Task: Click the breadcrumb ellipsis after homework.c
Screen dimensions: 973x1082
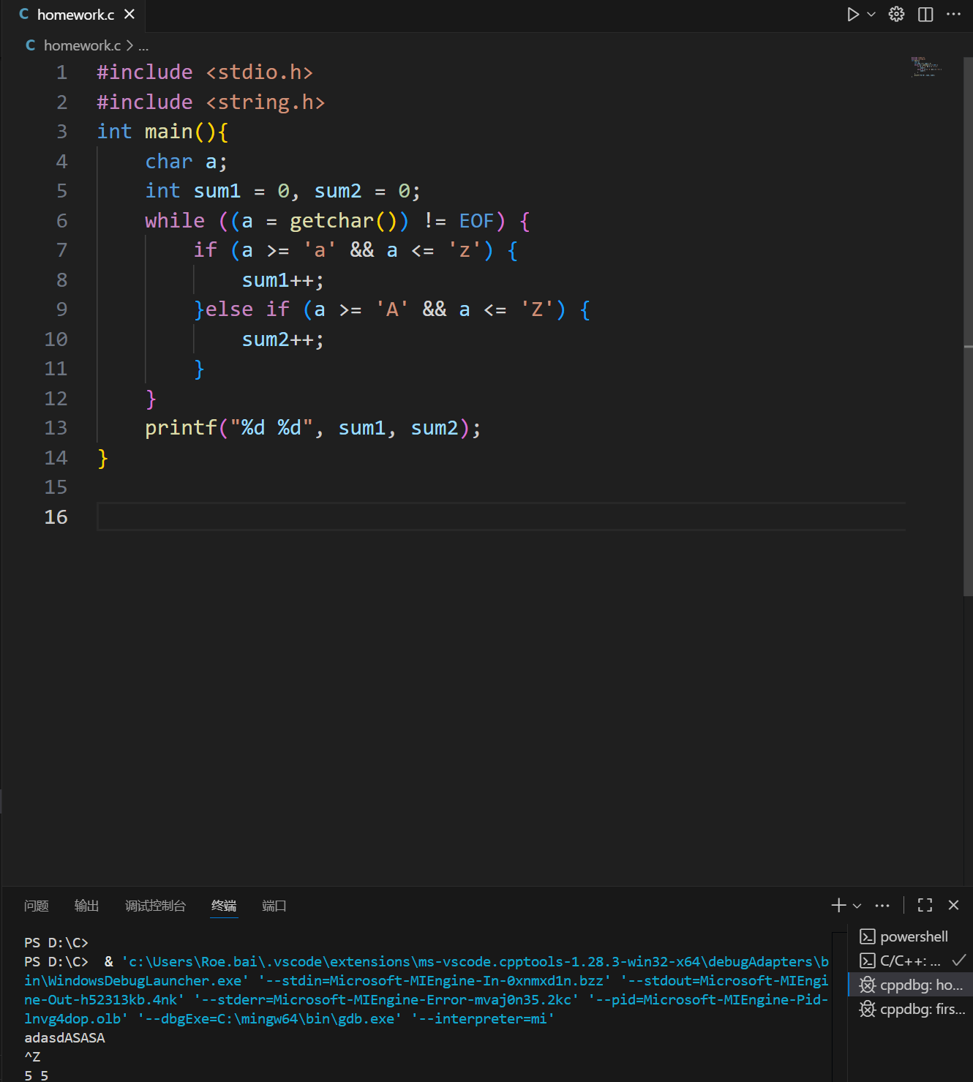Action: click(x=143, y=45)
